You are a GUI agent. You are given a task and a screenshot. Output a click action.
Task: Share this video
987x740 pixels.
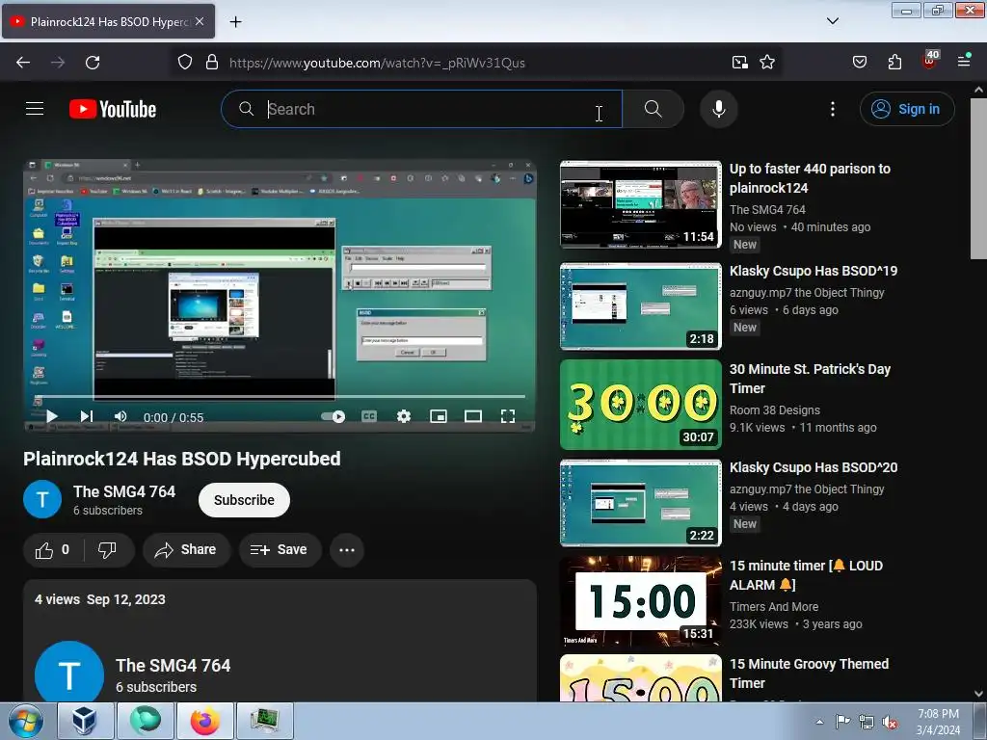coord(186,550)
